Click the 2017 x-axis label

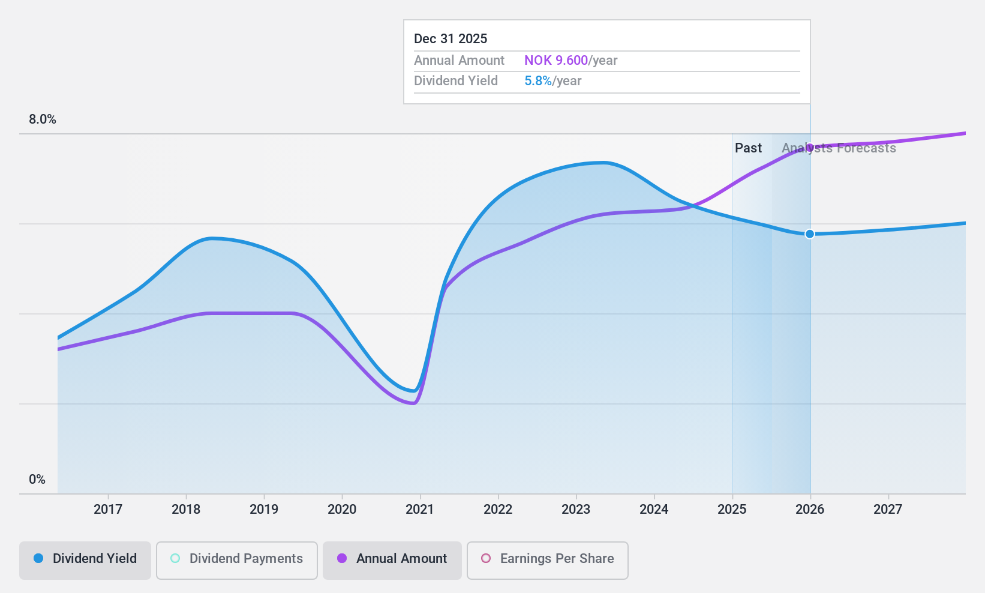point(108,510)
